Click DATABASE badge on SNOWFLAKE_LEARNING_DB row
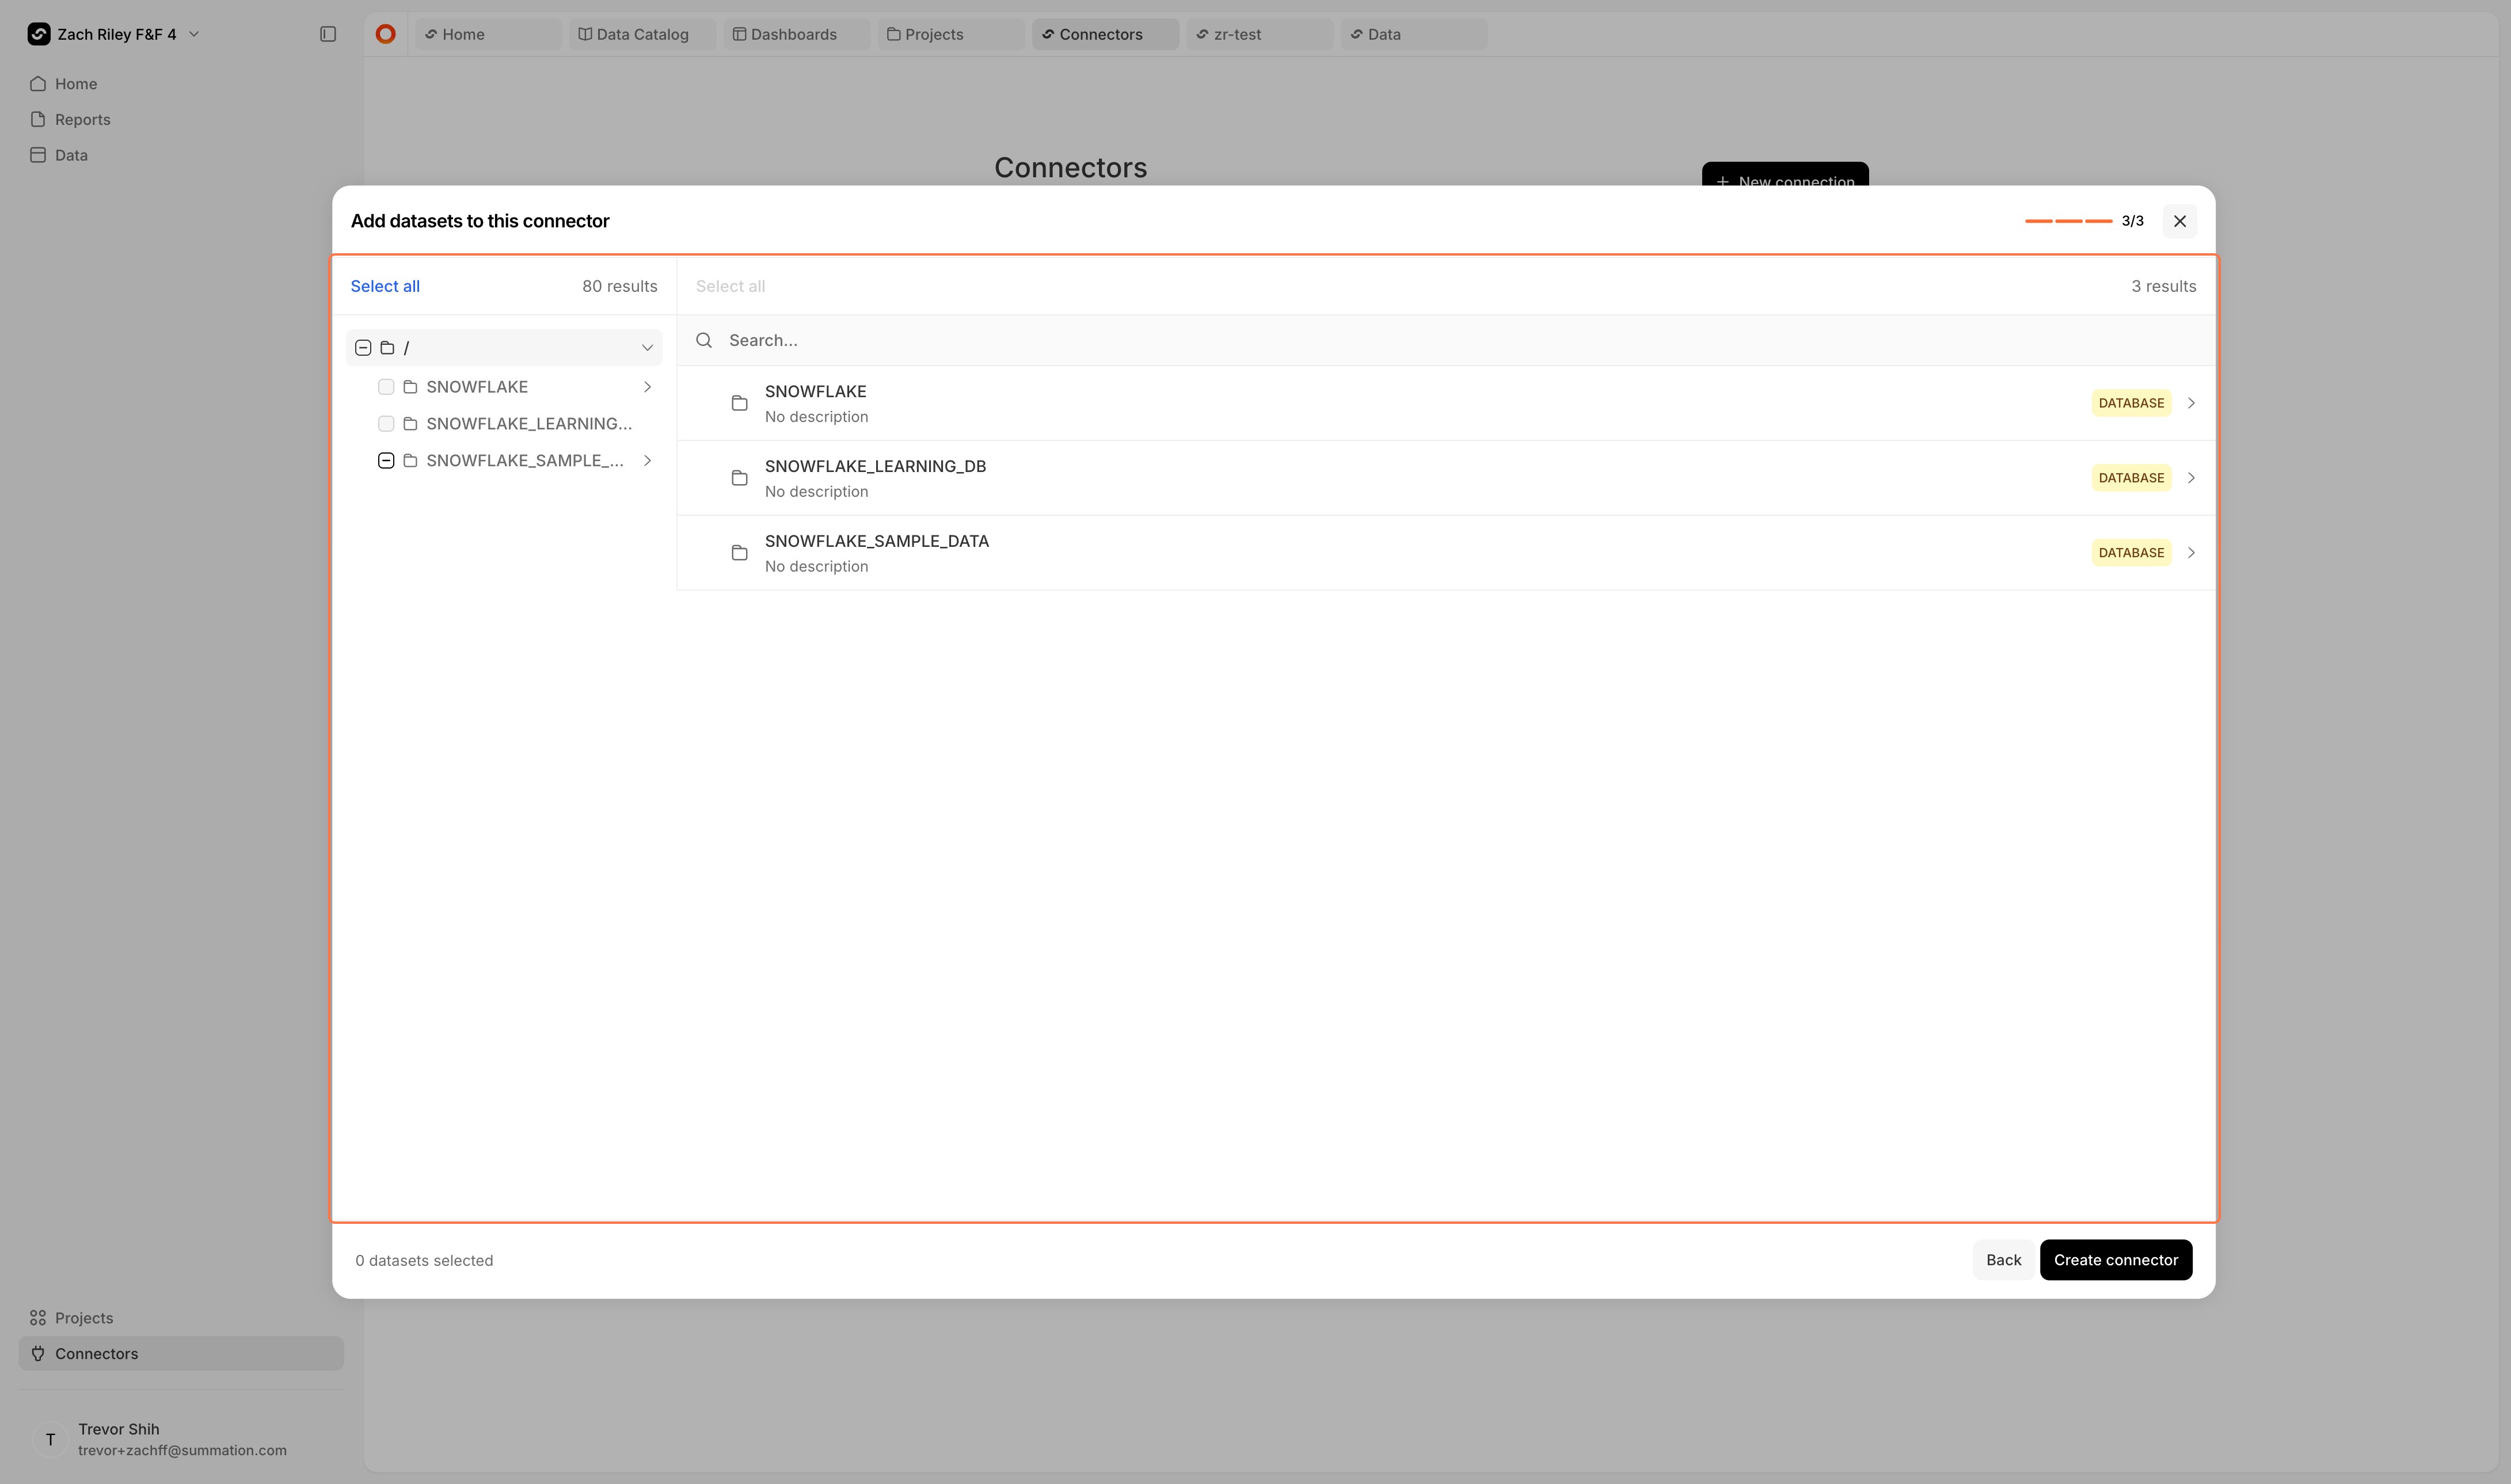 (2131, 478)
